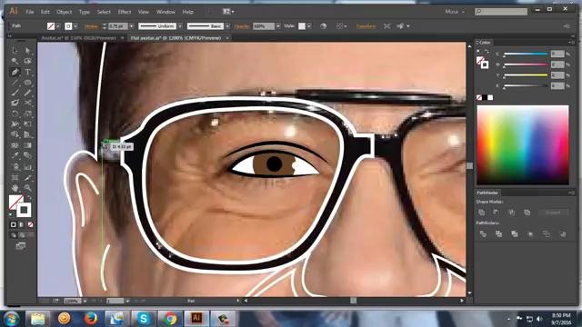The height and width of the screenshot is (327, 582).
Task: Click the Expand button in Pathfinder
Action: (553, 213)
